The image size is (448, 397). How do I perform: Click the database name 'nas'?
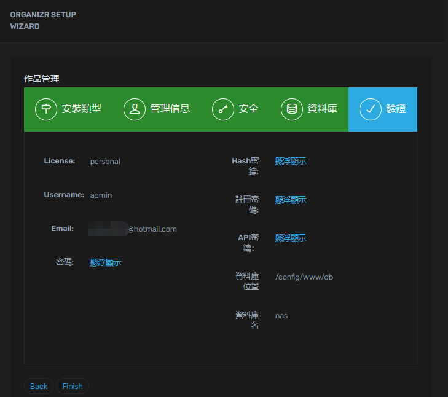281,315
